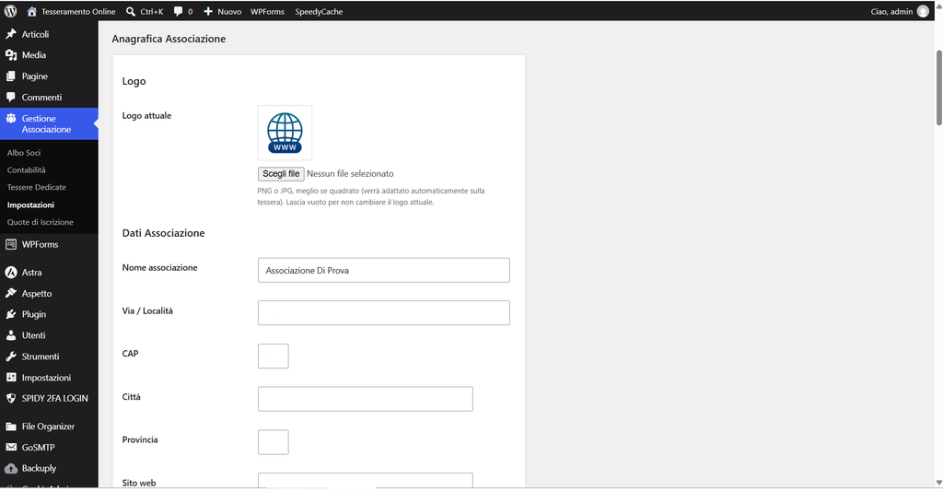Click the CAP input field
Screen dimensions: 943x491
coord(273,357)
